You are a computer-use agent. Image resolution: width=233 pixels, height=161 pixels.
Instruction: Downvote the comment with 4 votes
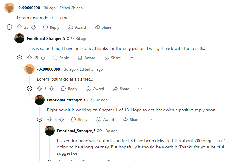[x=62, y=120]
